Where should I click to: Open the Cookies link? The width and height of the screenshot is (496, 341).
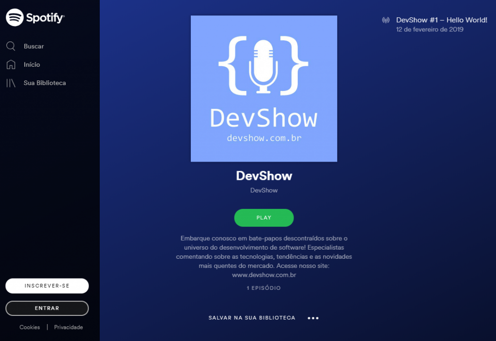click(x=30, y=327)
